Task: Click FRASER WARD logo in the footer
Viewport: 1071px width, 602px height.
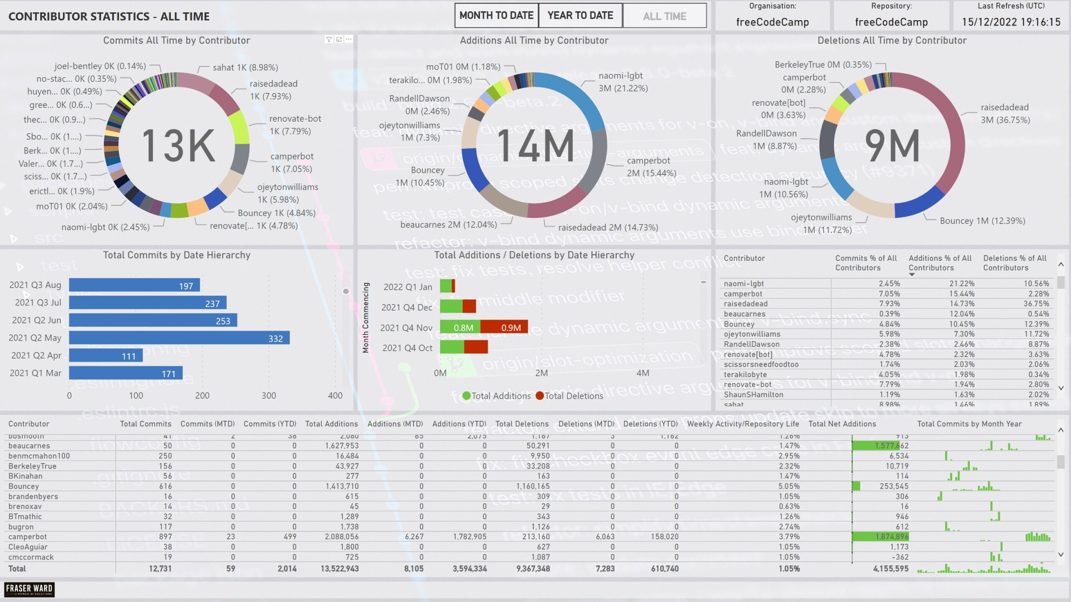Action: pyautogui.click(x=29, y=589)
